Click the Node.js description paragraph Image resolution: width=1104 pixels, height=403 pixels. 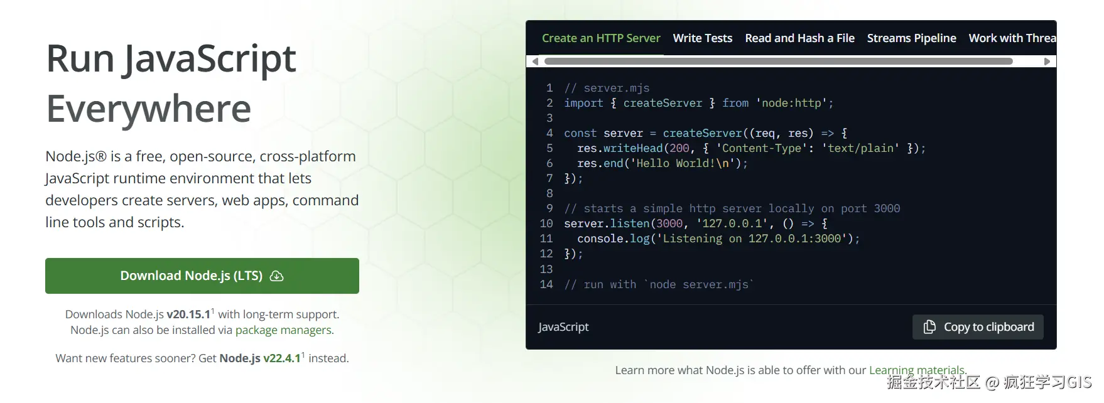[x=202, y=189]
